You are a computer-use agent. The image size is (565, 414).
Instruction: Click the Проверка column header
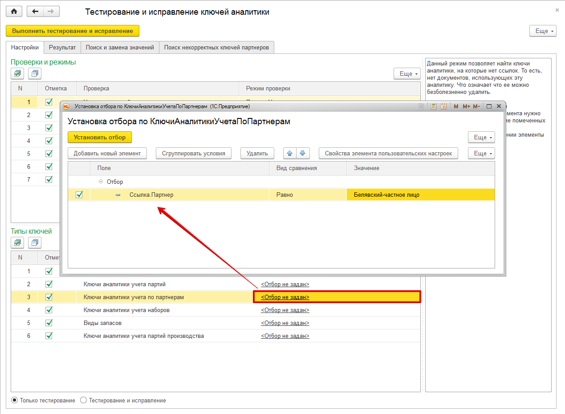coord(158,88)
